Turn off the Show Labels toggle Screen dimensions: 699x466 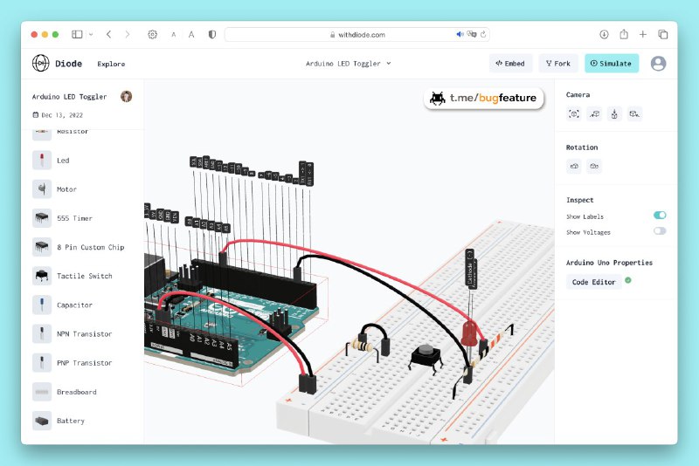click(x=660, y=216)
